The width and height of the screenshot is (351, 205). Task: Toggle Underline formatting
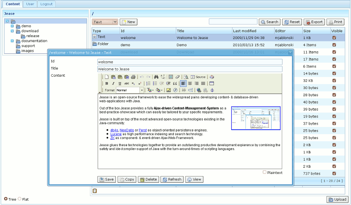(120, 84)
